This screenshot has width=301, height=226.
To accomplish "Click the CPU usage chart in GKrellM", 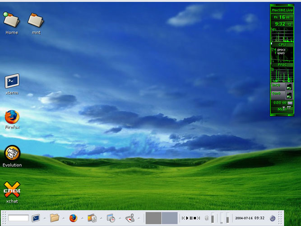I will [282, 35].
